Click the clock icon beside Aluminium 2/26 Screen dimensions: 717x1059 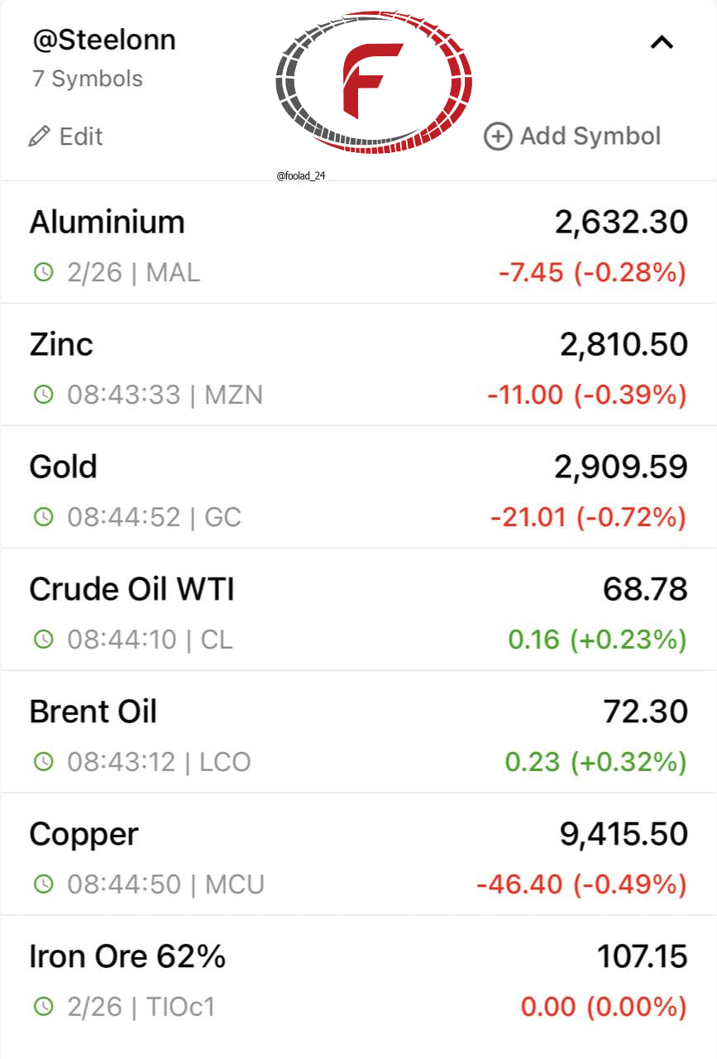[43, 271]
